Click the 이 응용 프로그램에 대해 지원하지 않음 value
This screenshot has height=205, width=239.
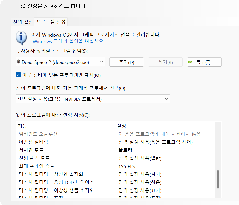click(x=160, y=134)
